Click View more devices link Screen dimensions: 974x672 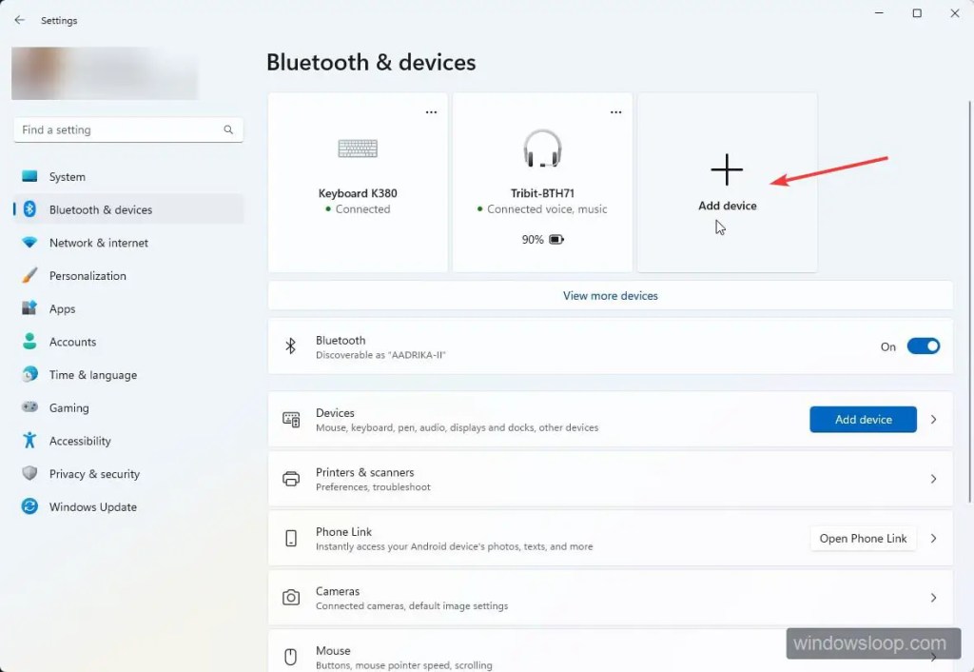[610, 296]
